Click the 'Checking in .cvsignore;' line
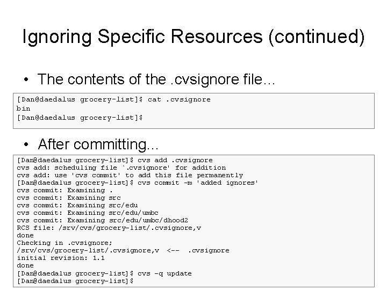The image size is (387, 290). tap(65, 243)
